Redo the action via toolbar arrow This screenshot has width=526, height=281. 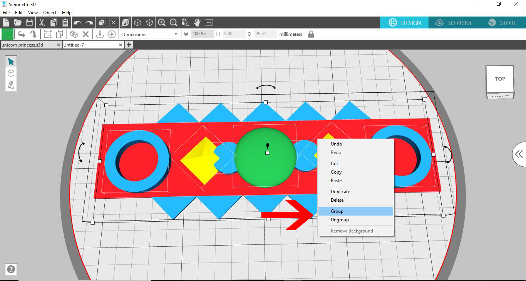[x=89, y=23]
